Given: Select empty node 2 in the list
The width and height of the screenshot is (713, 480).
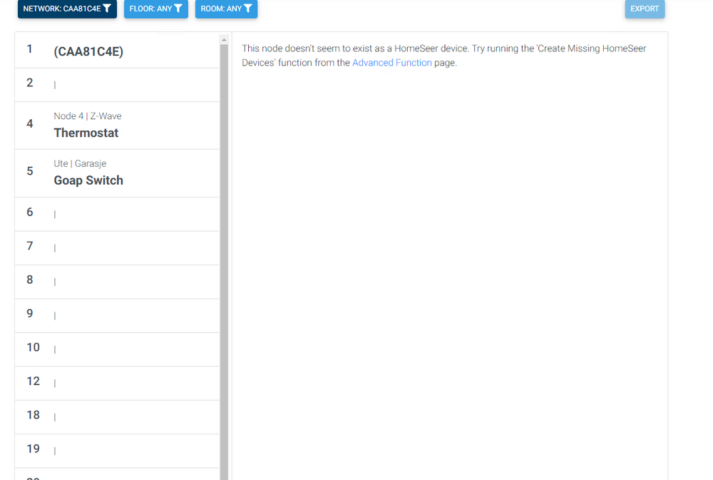Looking at the screenshot, I should tap(117, 84).
